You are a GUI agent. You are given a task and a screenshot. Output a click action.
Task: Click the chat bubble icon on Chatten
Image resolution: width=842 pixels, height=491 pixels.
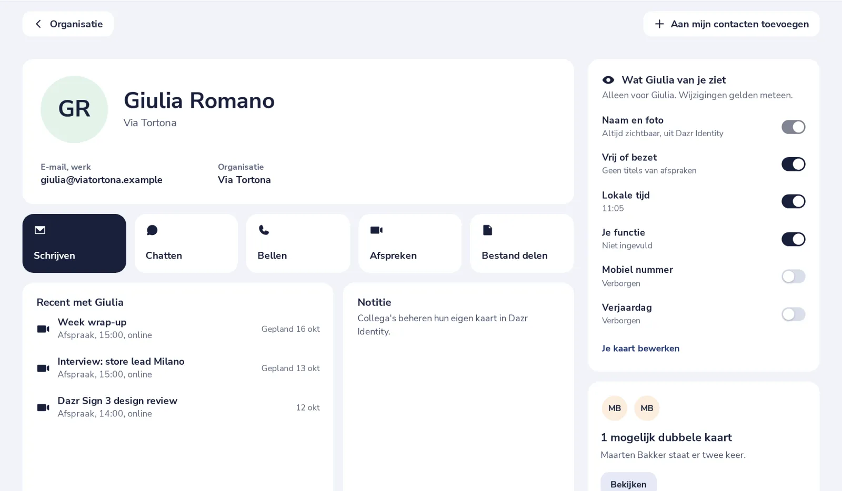[152, 230]
